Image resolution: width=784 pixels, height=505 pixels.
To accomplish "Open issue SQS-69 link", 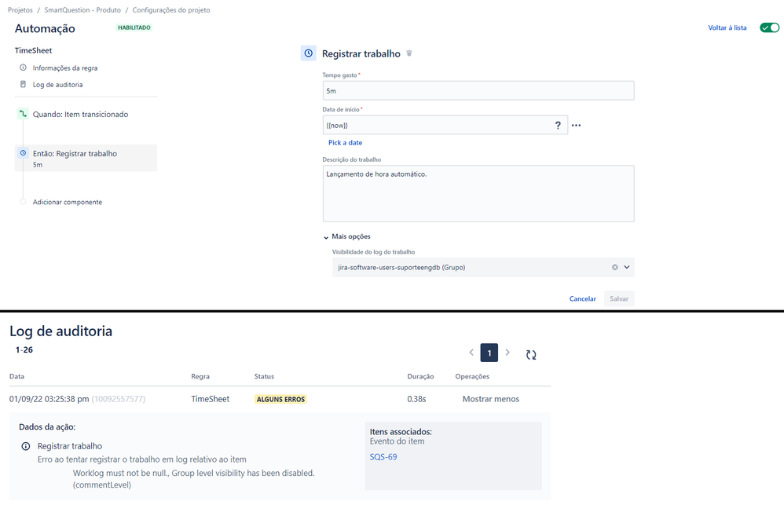I will (383, 457).
